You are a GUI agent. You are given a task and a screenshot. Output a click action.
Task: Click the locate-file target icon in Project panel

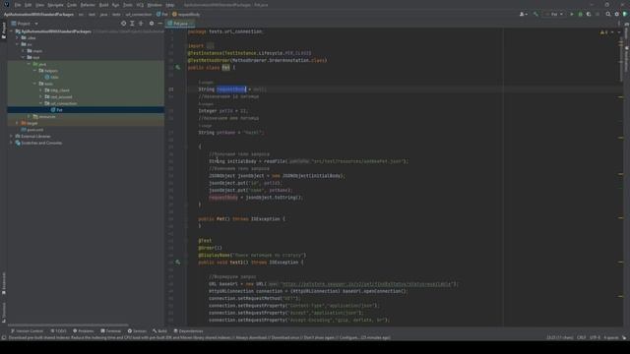123,24
